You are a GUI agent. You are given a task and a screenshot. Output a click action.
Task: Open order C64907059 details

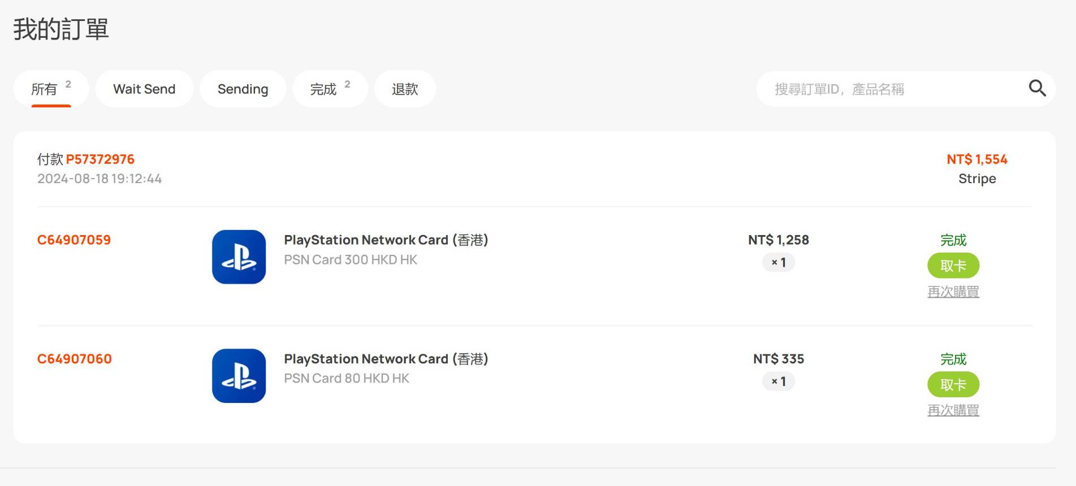pos(74,240)
